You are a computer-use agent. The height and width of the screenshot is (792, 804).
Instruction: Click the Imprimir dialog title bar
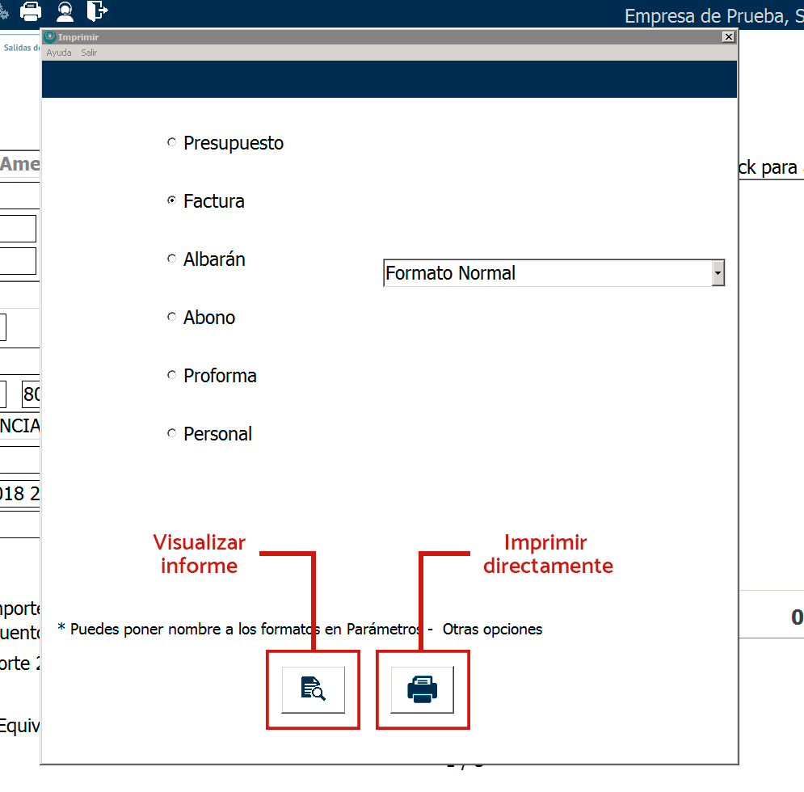pyautogui.click(x=388, y=37)
